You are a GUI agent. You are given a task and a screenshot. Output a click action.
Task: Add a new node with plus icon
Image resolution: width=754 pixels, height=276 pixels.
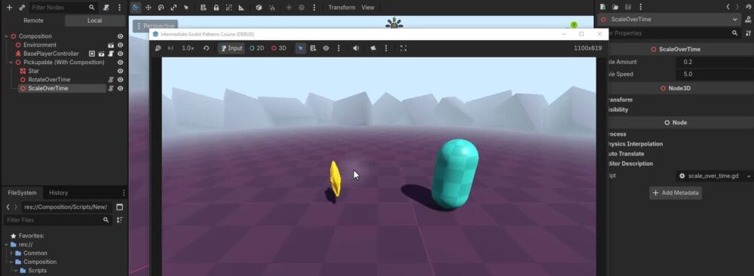tap(9, 8)
